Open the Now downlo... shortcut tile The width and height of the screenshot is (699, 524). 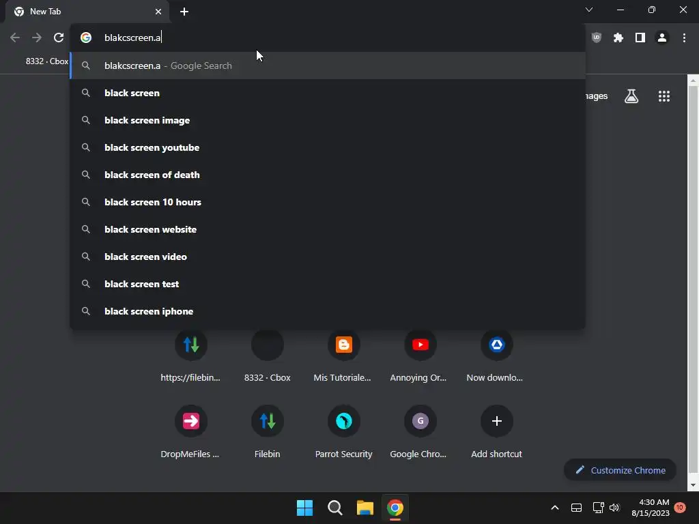[496, 355]
